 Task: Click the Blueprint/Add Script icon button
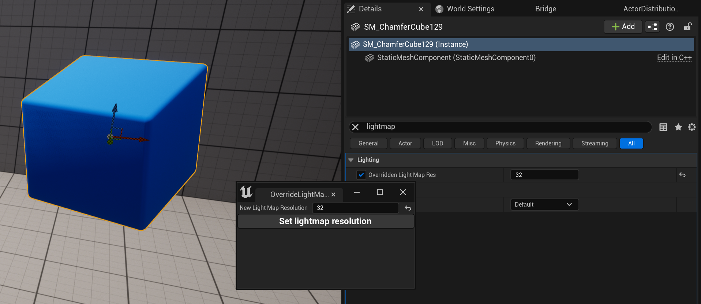coord(652,27)
